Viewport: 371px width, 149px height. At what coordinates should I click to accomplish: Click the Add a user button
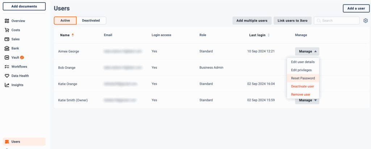tap(356, 8)
